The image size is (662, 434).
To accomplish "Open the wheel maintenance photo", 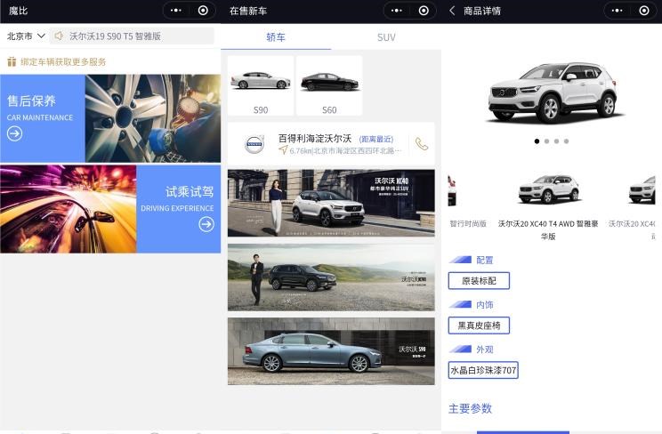I will click(153, 118).
